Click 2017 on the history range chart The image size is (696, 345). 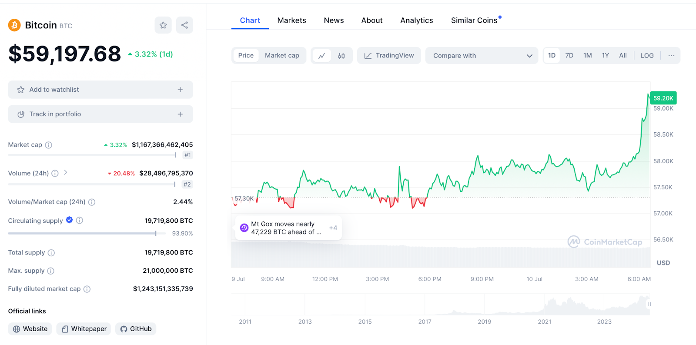pos(425,322)
